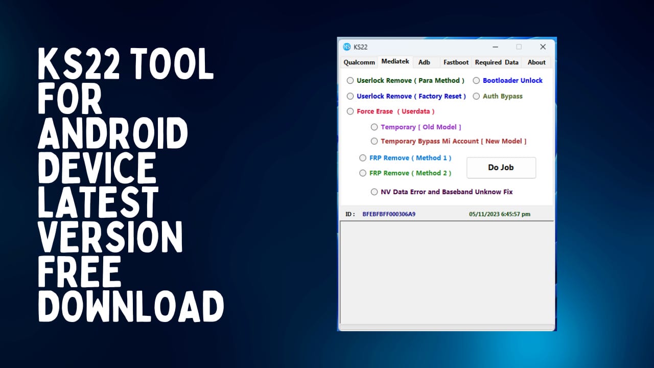The height and width of the screenshot is (368, 654).
Task: Select the Mediatek tab
Action: pos(395,61)
